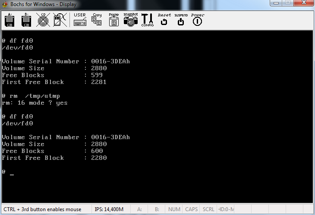Click the Copy toolbar icon
This screenshot has width=315, height=215.
(97, 20)
